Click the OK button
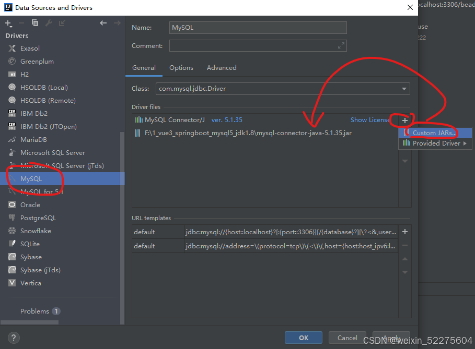Screen dimensions: 475x349 pyautogui.click(x=304, y=338)
